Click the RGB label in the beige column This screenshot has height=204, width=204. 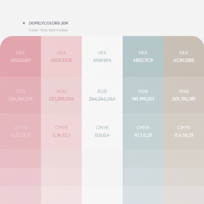point(184,91)
